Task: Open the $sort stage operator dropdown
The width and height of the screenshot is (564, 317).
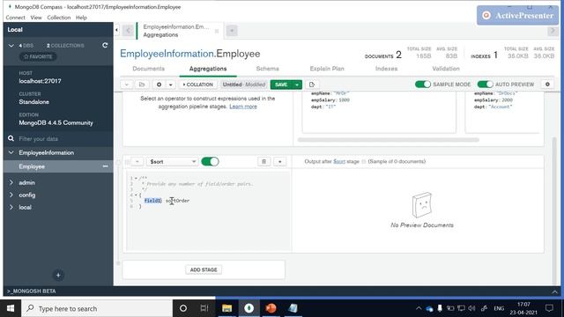Action: (x=173, y=162)
